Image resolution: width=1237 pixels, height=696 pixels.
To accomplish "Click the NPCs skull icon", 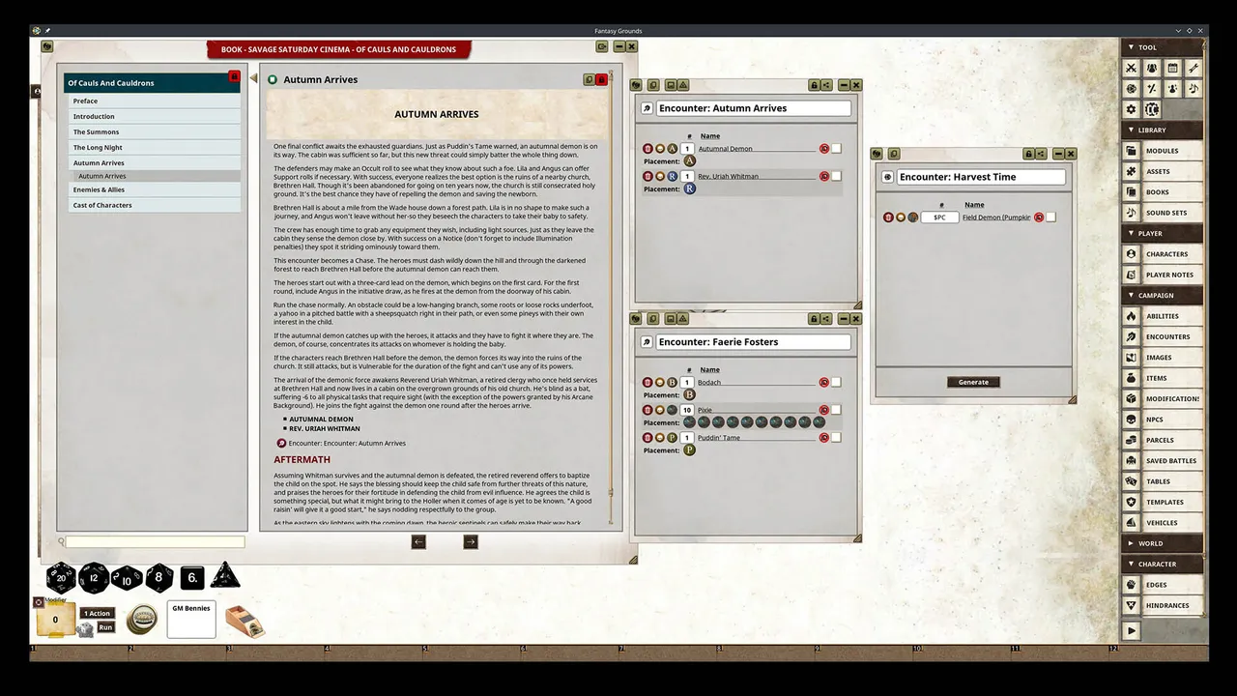I will tap(1132, 420).
